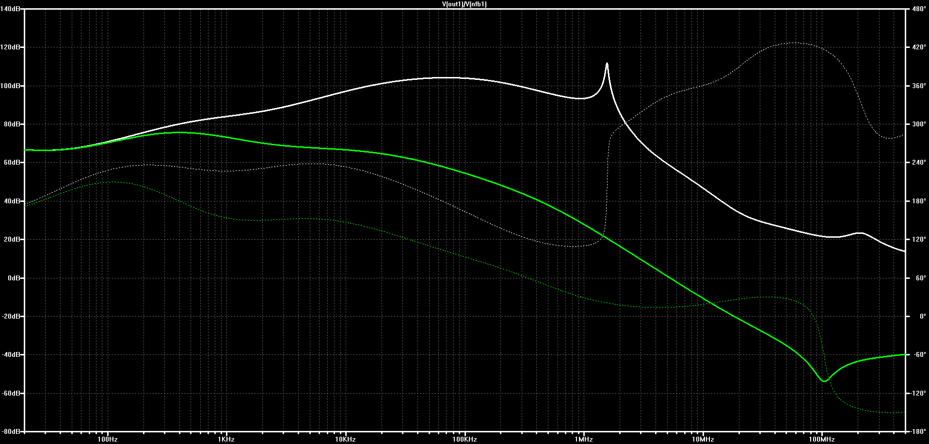This screenshot has width=929, height=444.
Task: Click the 20dB gain axis label
Action: tap(12, 239)
